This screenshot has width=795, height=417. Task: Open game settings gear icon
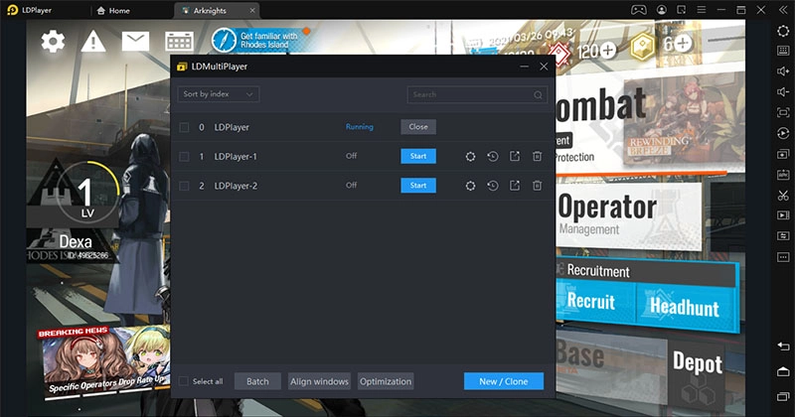click(53, 41)
